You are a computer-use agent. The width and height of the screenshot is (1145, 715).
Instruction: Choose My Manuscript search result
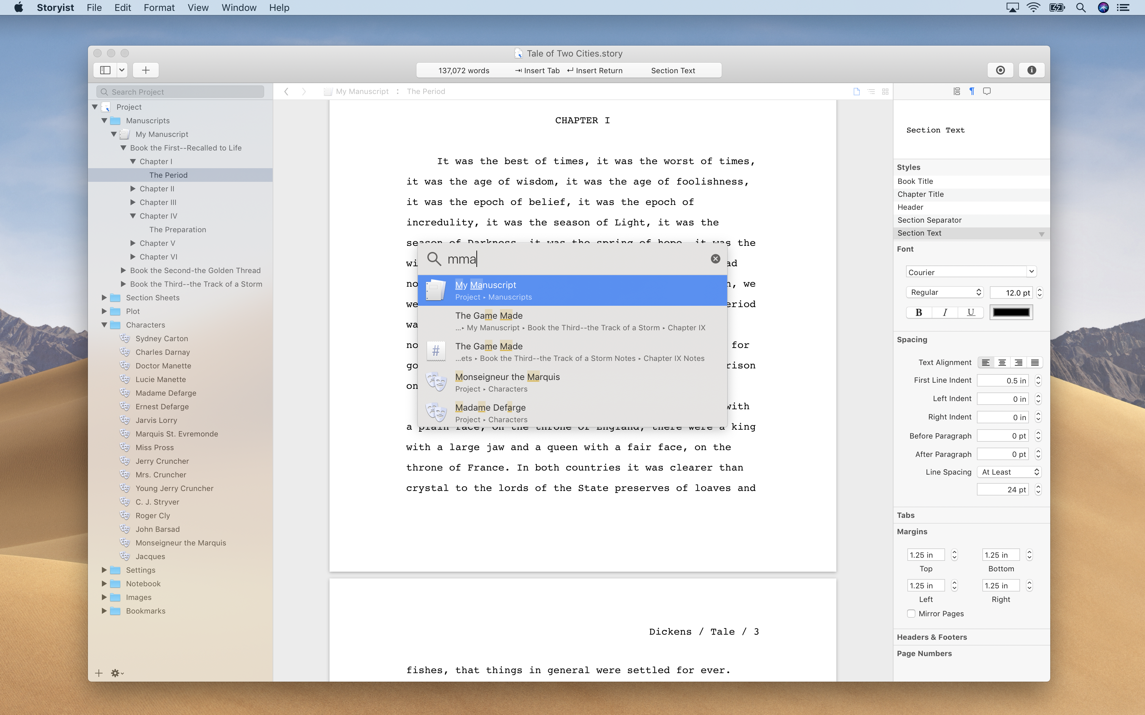pos(572,290)
